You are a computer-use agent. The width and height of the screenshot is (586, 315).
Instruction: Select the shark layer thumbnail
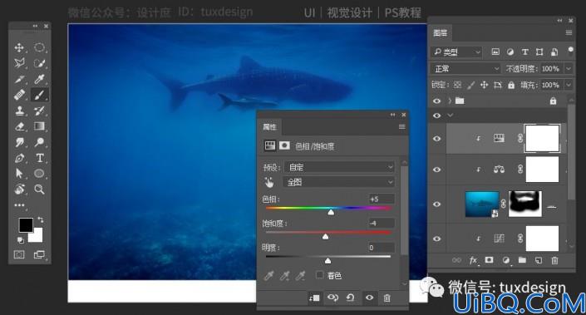(482, 204)
